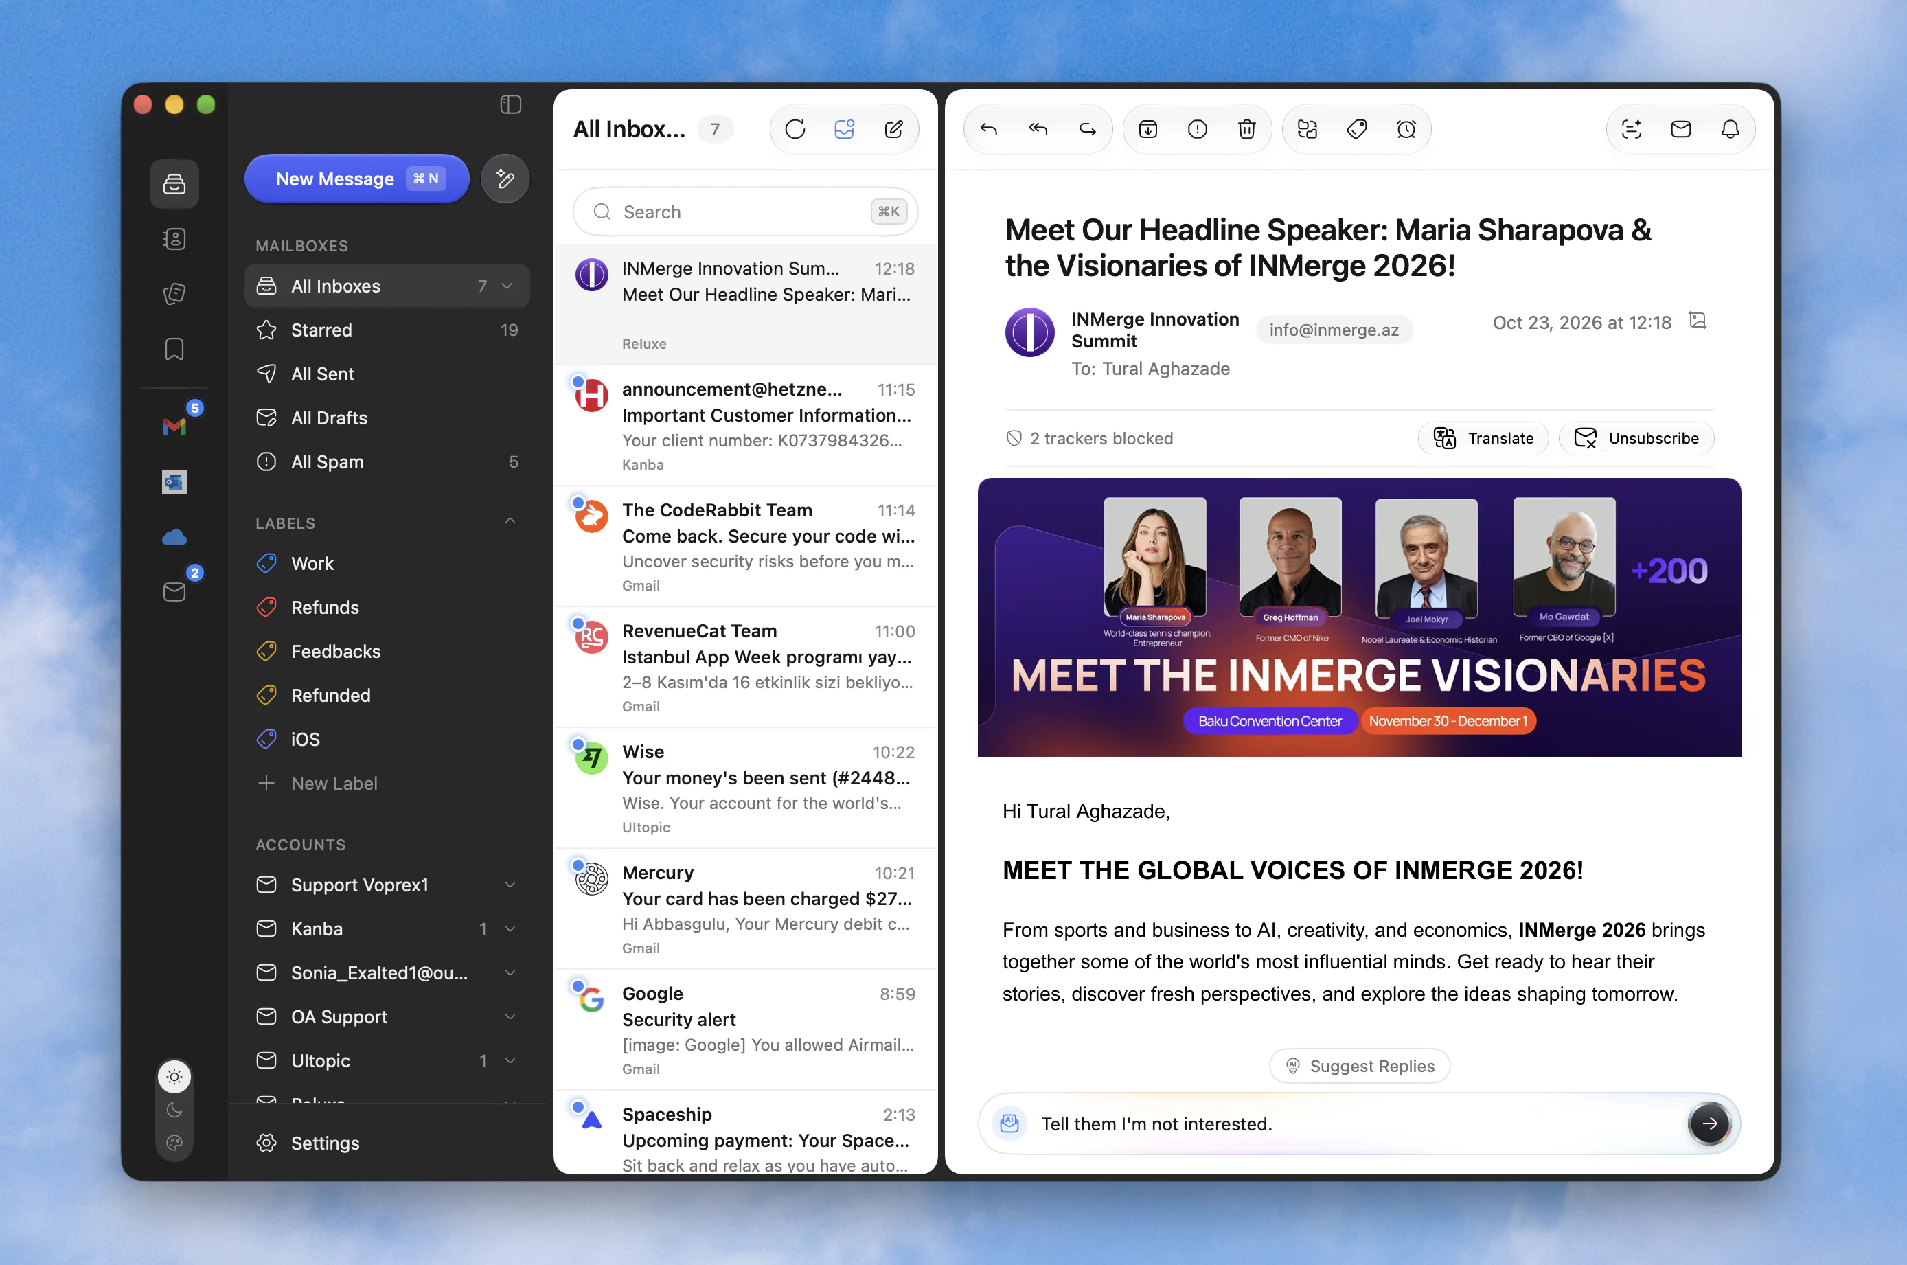This screenshot has height=1265, width=1907.
Task: Mark email as spam icon
Action: 1197,129
